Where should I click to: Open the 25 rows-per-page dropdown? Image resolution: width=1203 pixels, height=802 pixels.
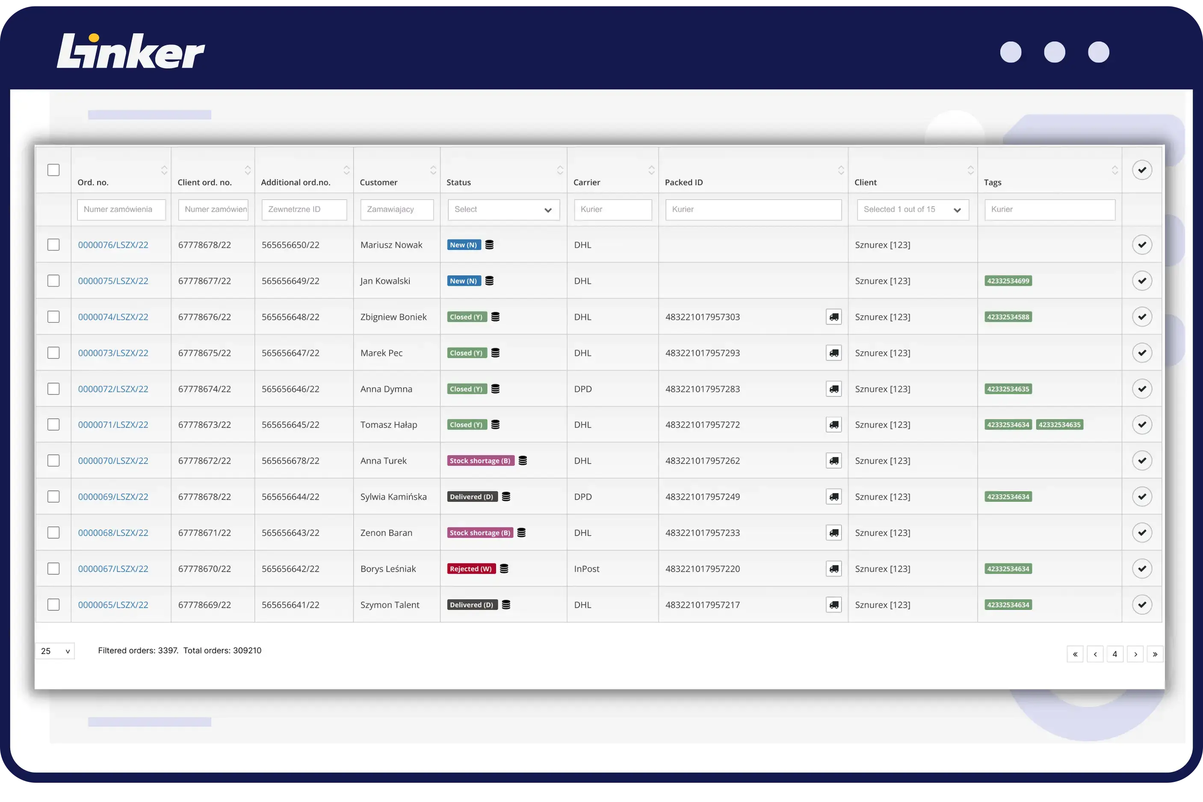click(x=55, y=651)
